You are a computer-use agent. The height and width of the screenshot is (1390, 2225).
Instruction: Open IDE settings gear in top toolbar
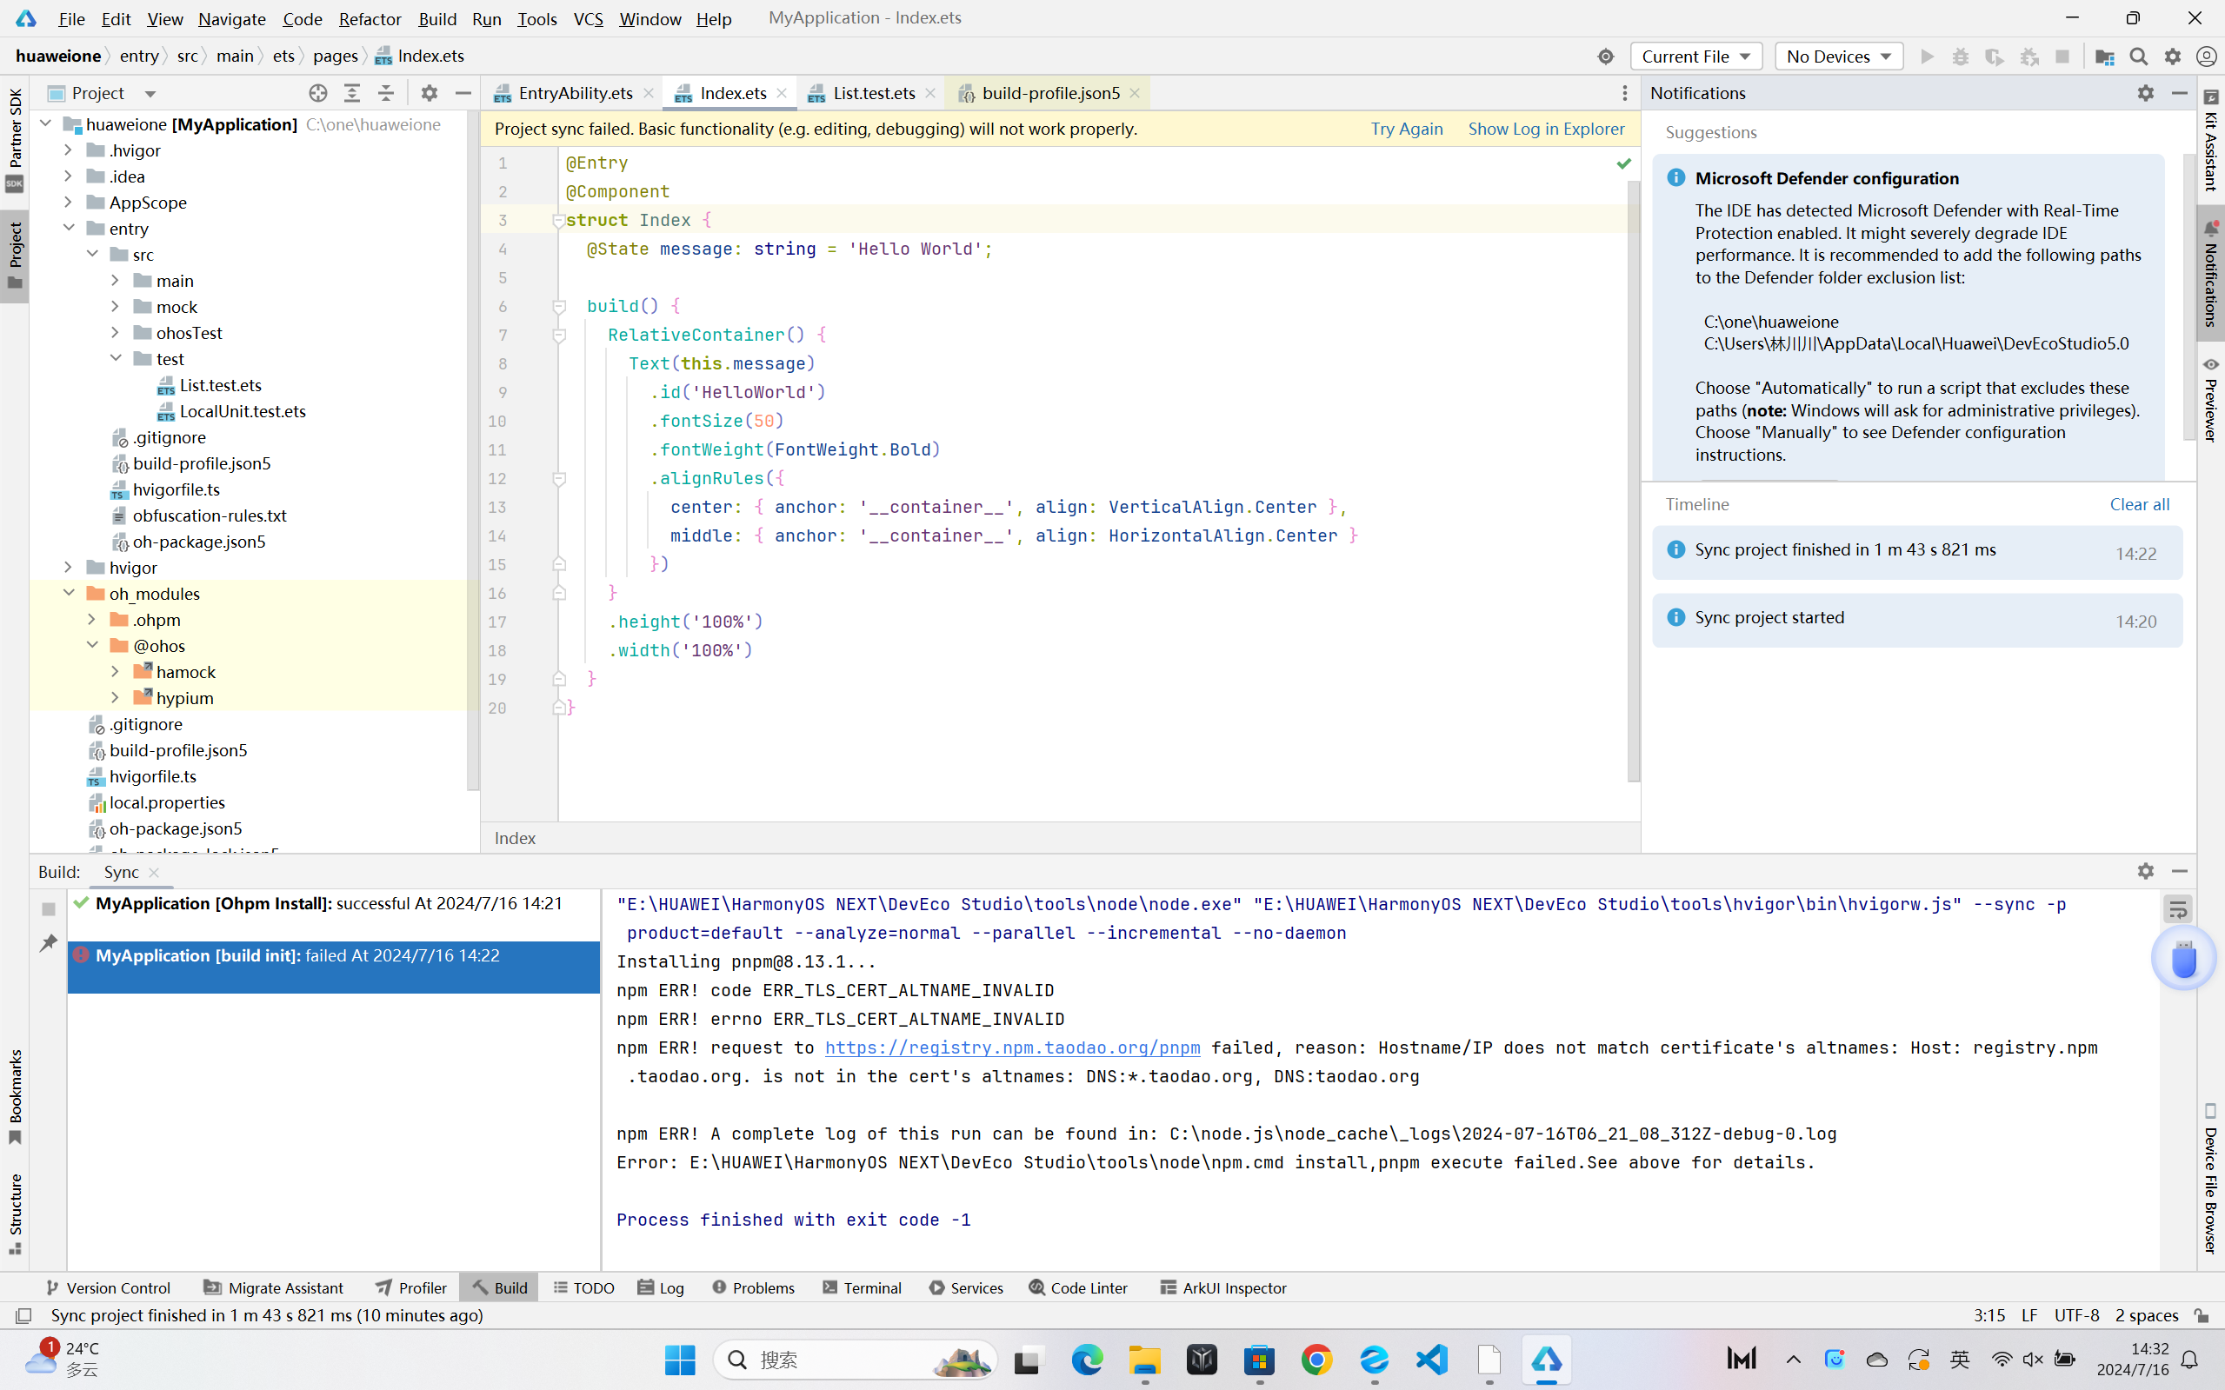2173,57
